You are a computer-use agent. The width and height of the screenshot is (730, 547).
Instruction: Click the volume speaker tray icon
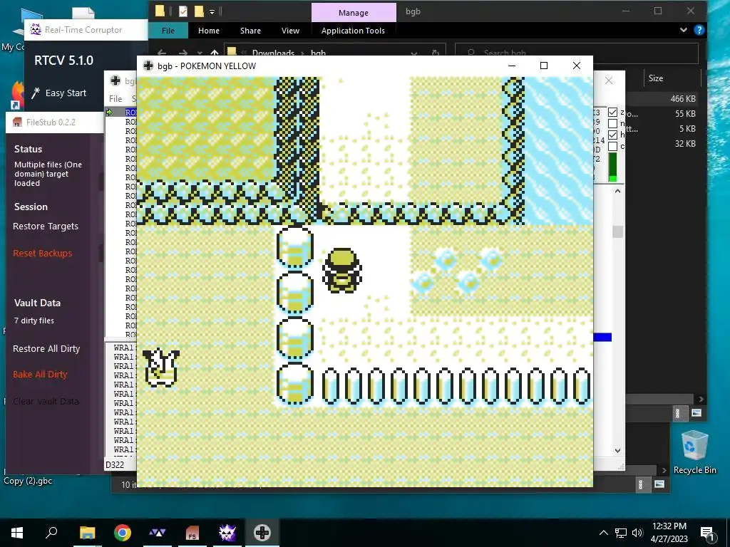point(638,533)
